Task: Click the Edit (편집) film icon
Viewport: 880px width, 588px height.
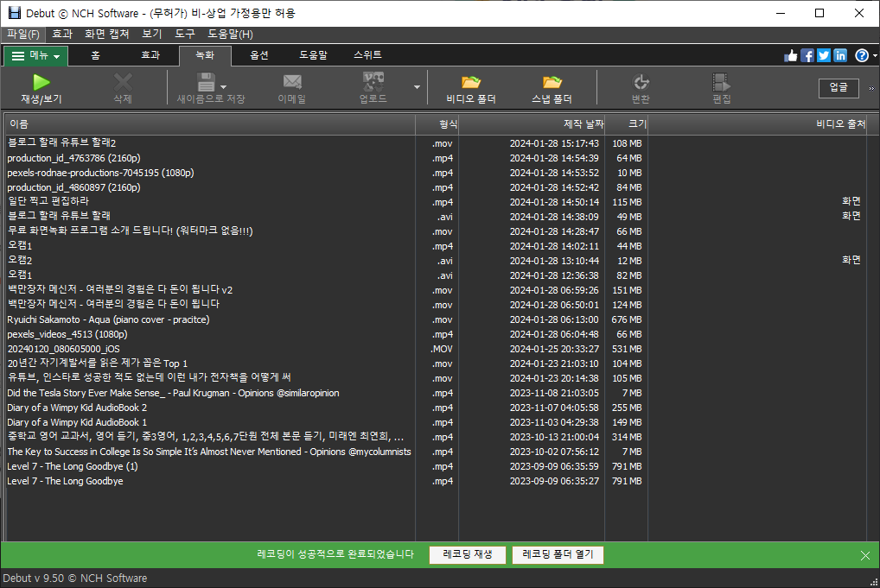Action: [x=721, y=82]
